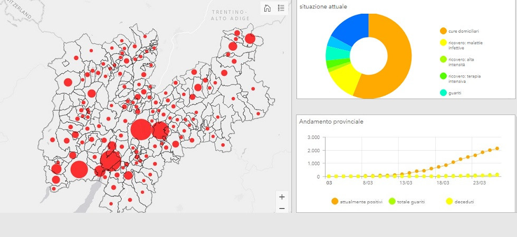Click the last orange point on line chart
The height and width of the screenshot is (237, 517).
pyautogui.click(x=497, y=149)
